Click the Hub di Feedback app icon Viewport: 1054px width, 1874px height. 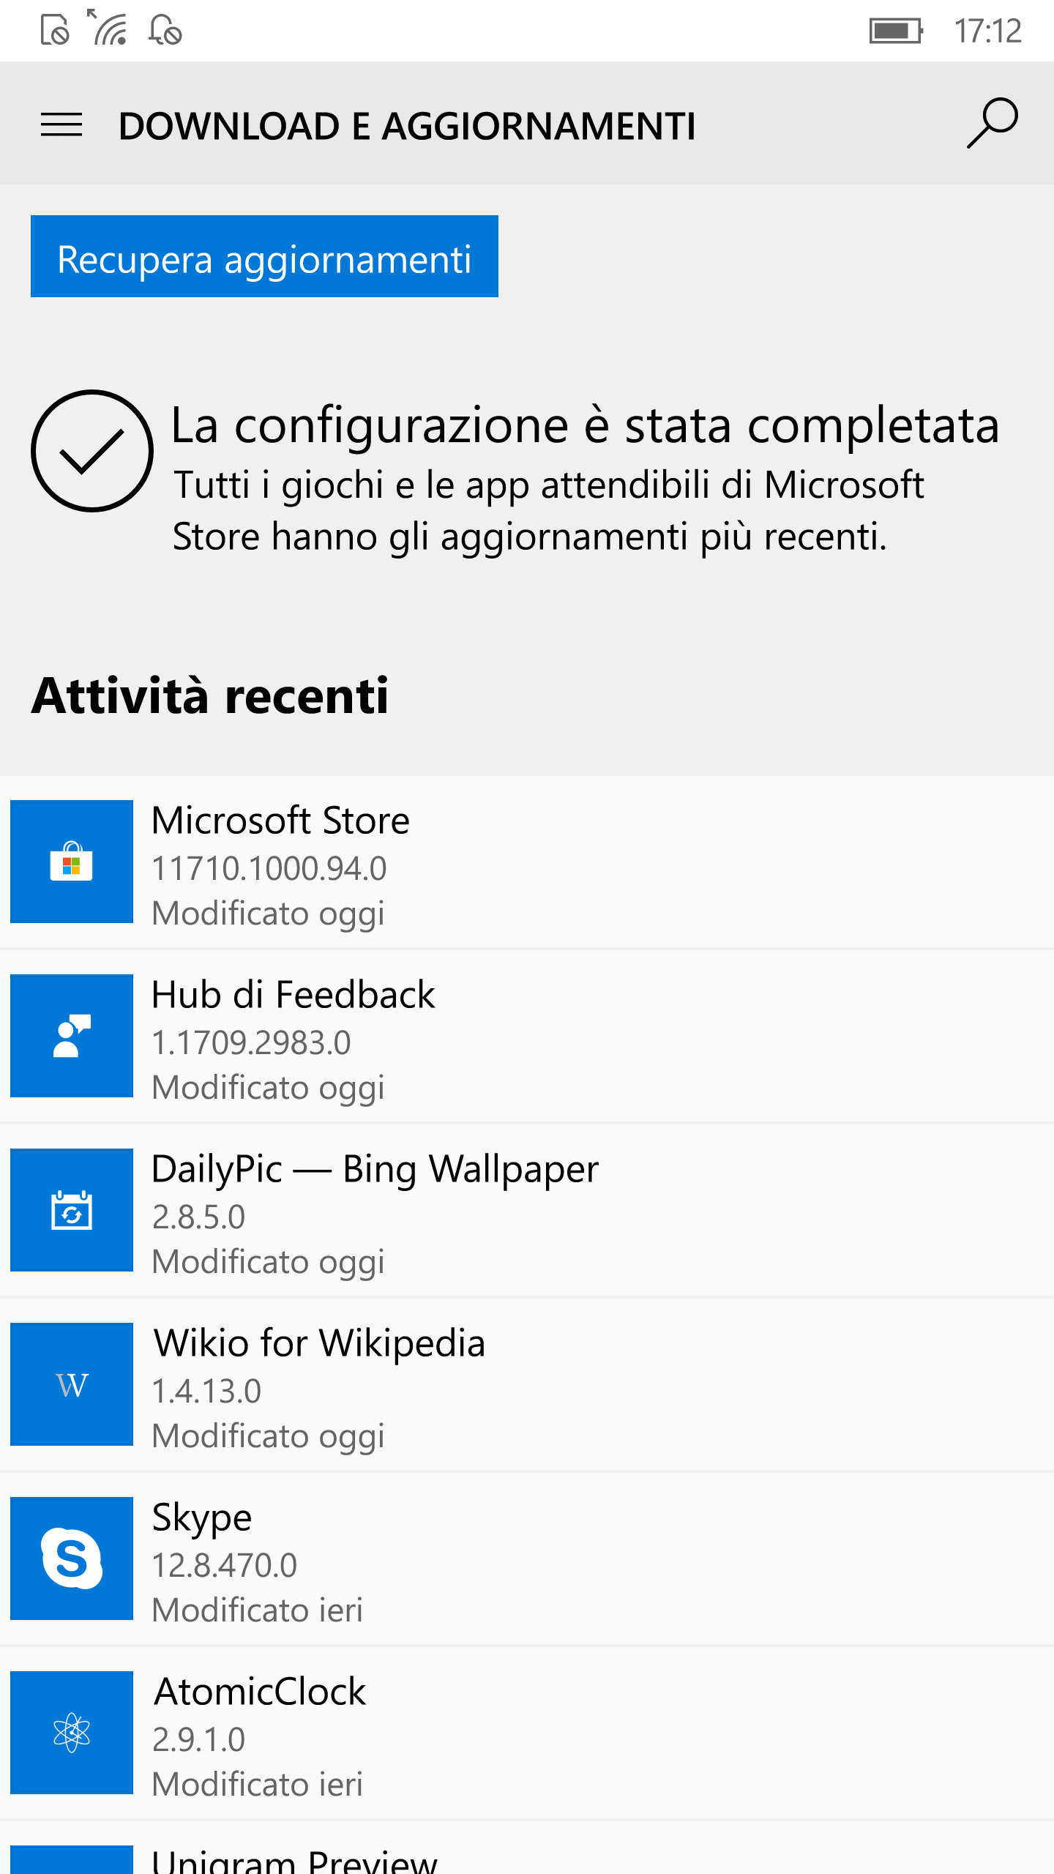point(72,1036)
